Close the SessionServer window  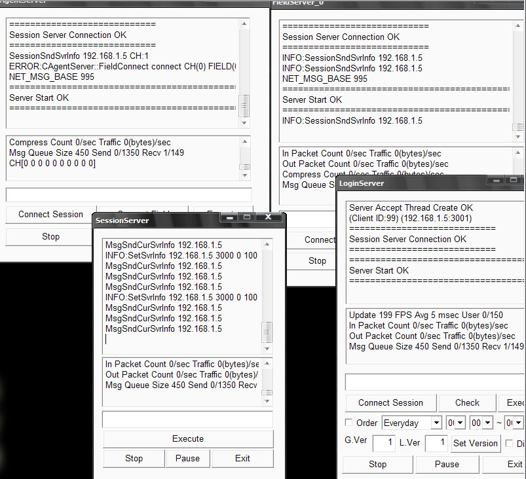pos(269,217)
